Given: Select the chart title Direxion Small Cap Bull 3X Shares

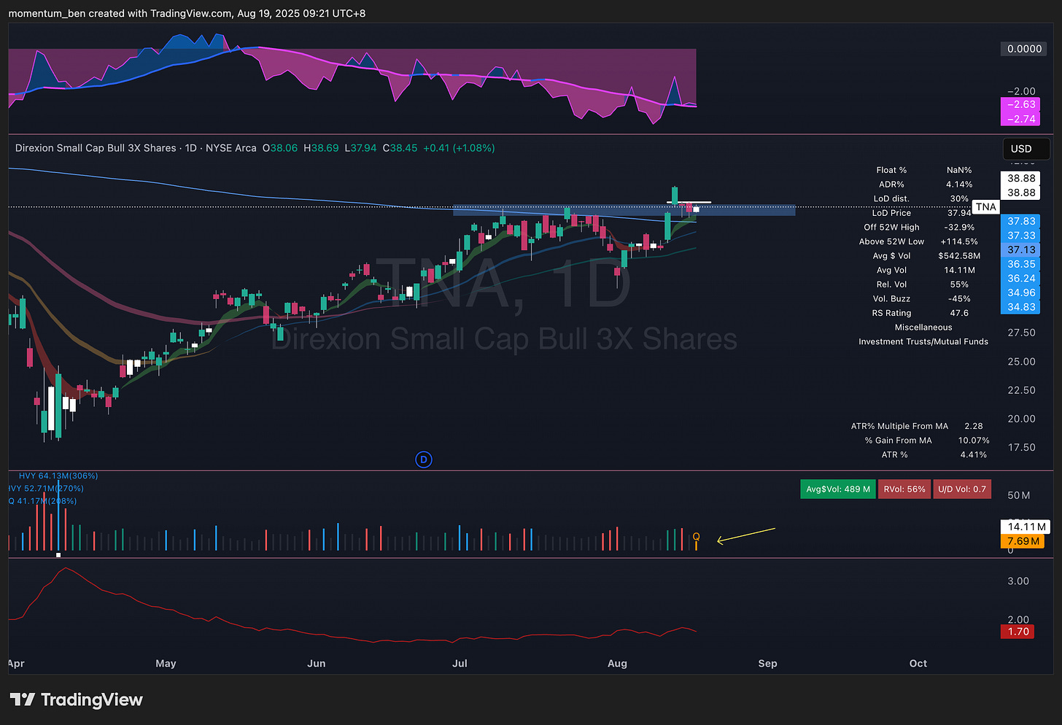Looking at the screenshot, I should pyautogui.click(x=96, y=148).
